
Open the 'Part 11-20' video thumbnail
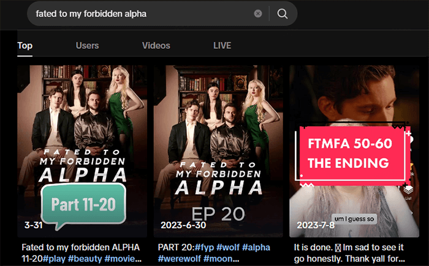pos(82,151)
